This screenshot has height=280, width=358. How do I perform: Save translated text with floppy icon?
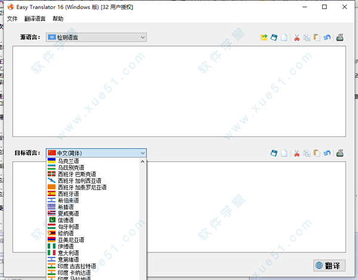274,153
